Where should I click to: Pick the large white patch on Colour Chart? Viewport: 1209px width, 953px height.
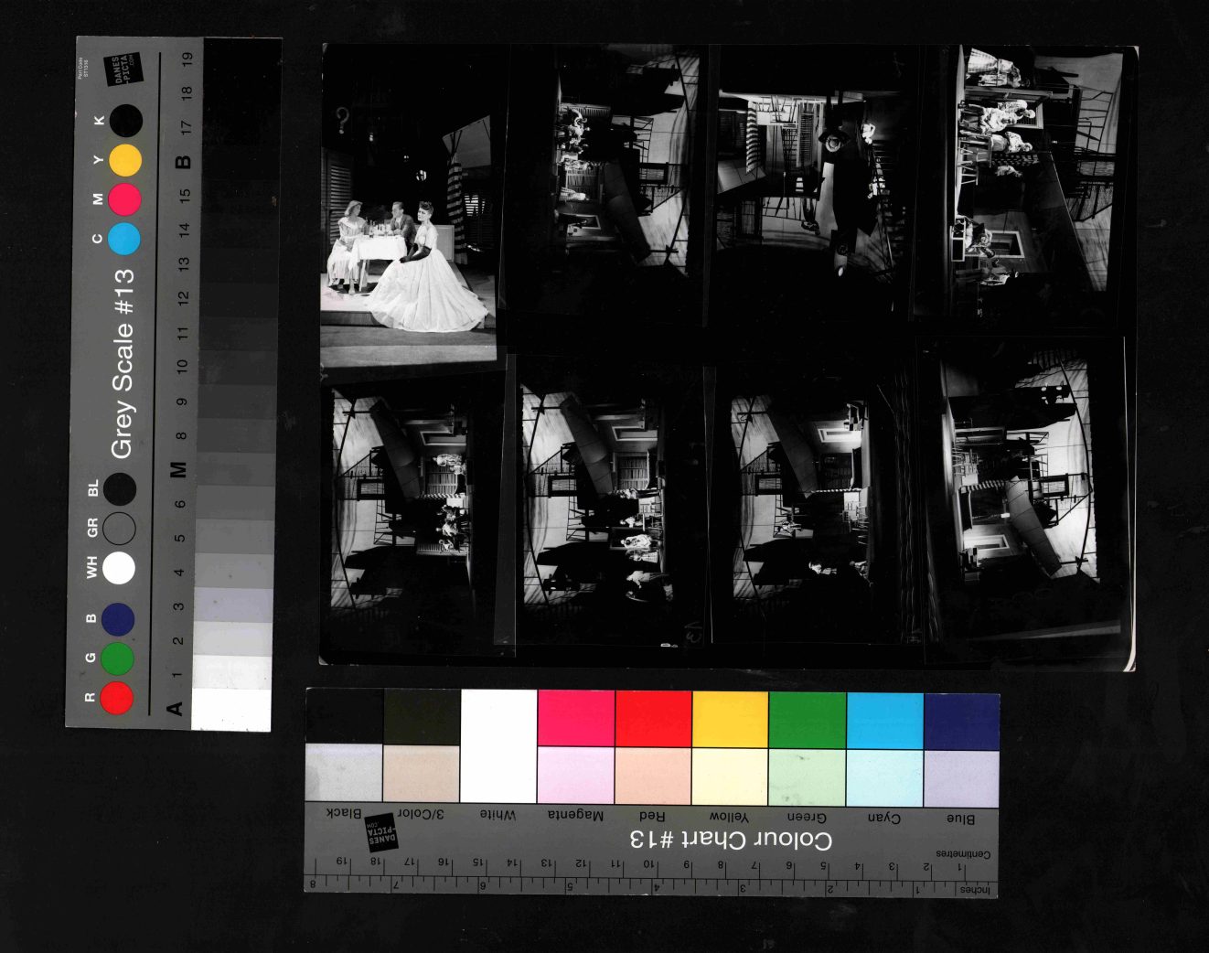point(498,746)
